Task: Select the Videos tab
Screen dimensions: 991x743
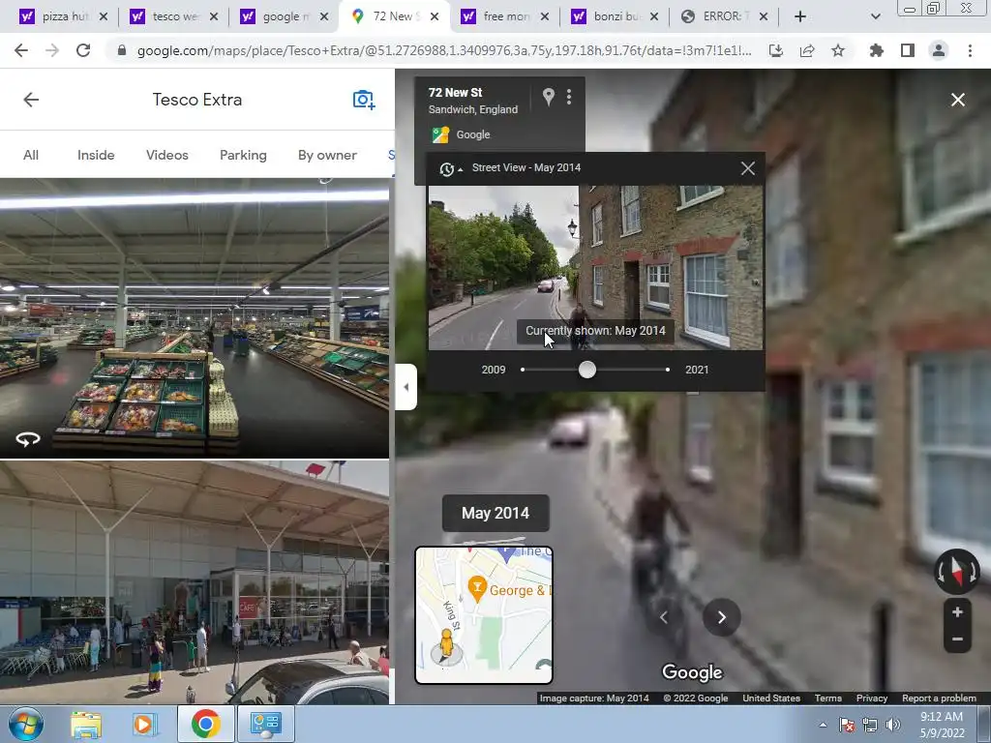Action: point(166,155)
